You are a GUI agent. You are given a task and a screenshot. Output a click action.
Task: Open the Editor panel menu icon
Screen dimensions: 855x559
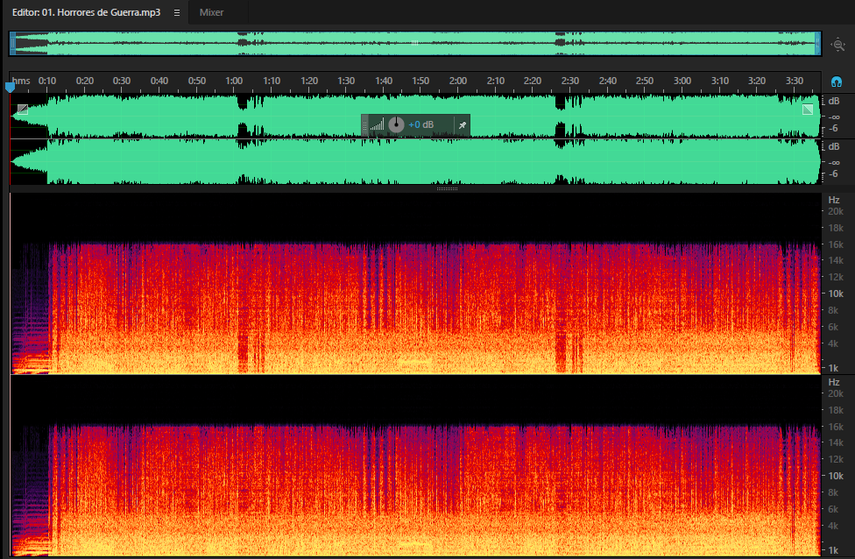[x=177, y=12]
